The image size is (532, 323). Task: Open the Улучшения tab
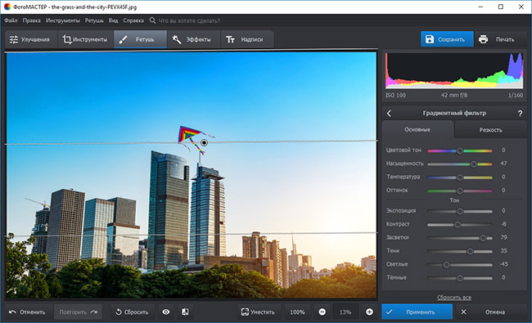point(31,39)
